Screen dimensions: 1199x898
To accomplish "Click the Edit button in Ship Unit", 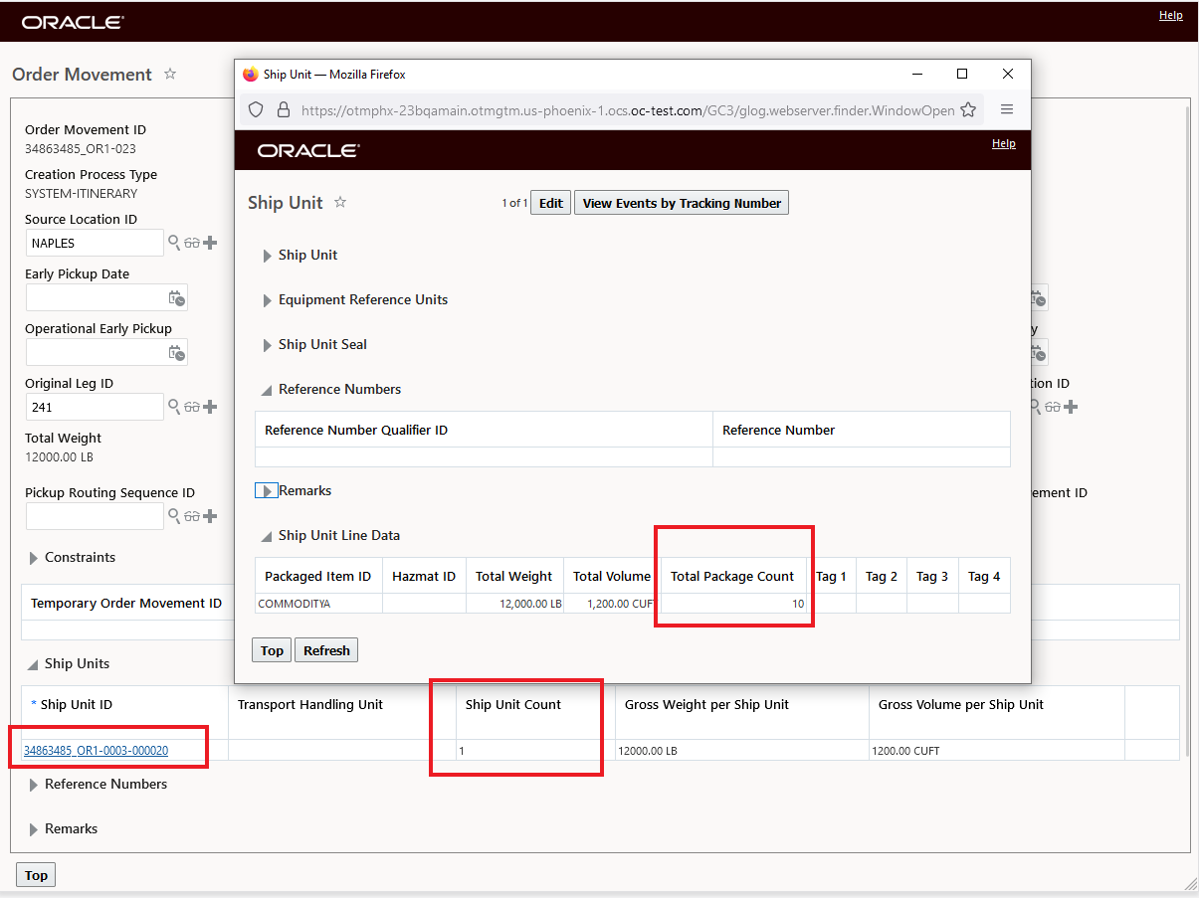I will 550,203.
